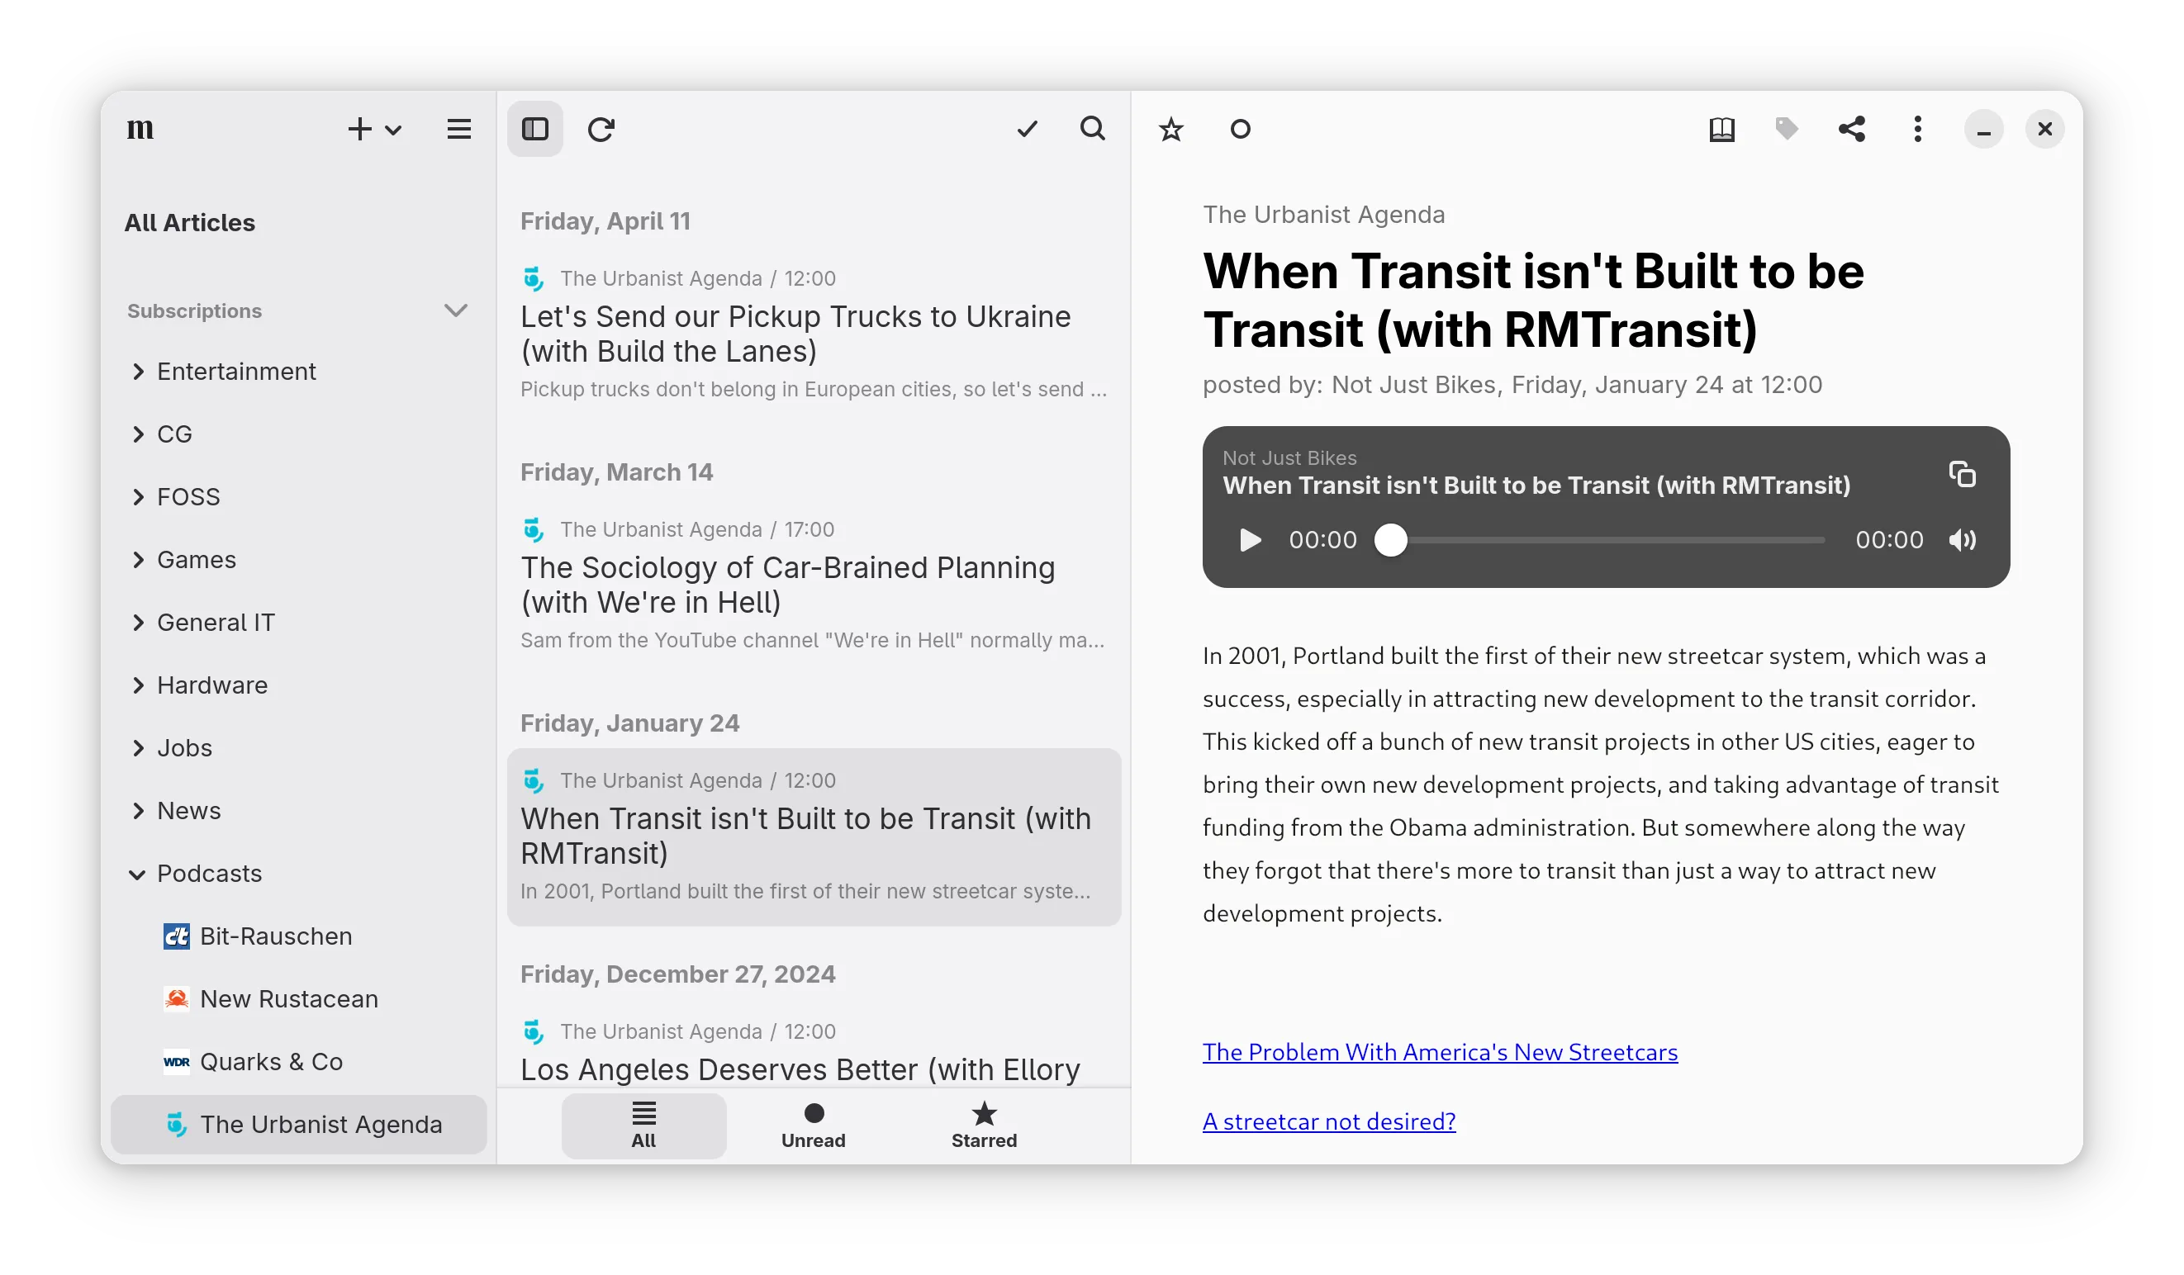This screenshot has width=2184, height=1275.
Task: Star the current article
Action: click(1170, 130)
